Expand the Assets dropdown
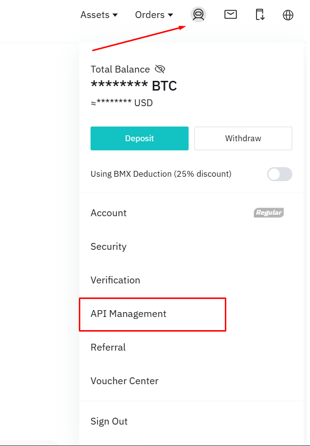Screen dimensions: 310x446 (99, 15)
